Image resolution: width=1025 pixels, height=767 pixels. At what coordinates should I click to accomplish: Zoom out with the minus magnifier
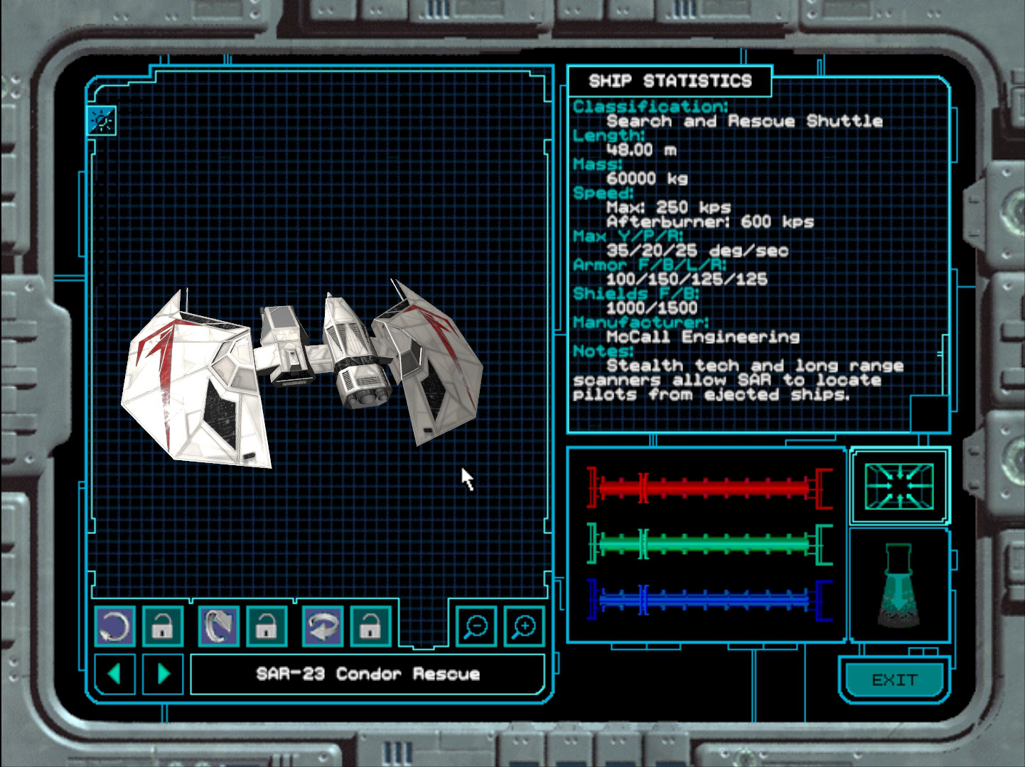(x=476, y=626)
